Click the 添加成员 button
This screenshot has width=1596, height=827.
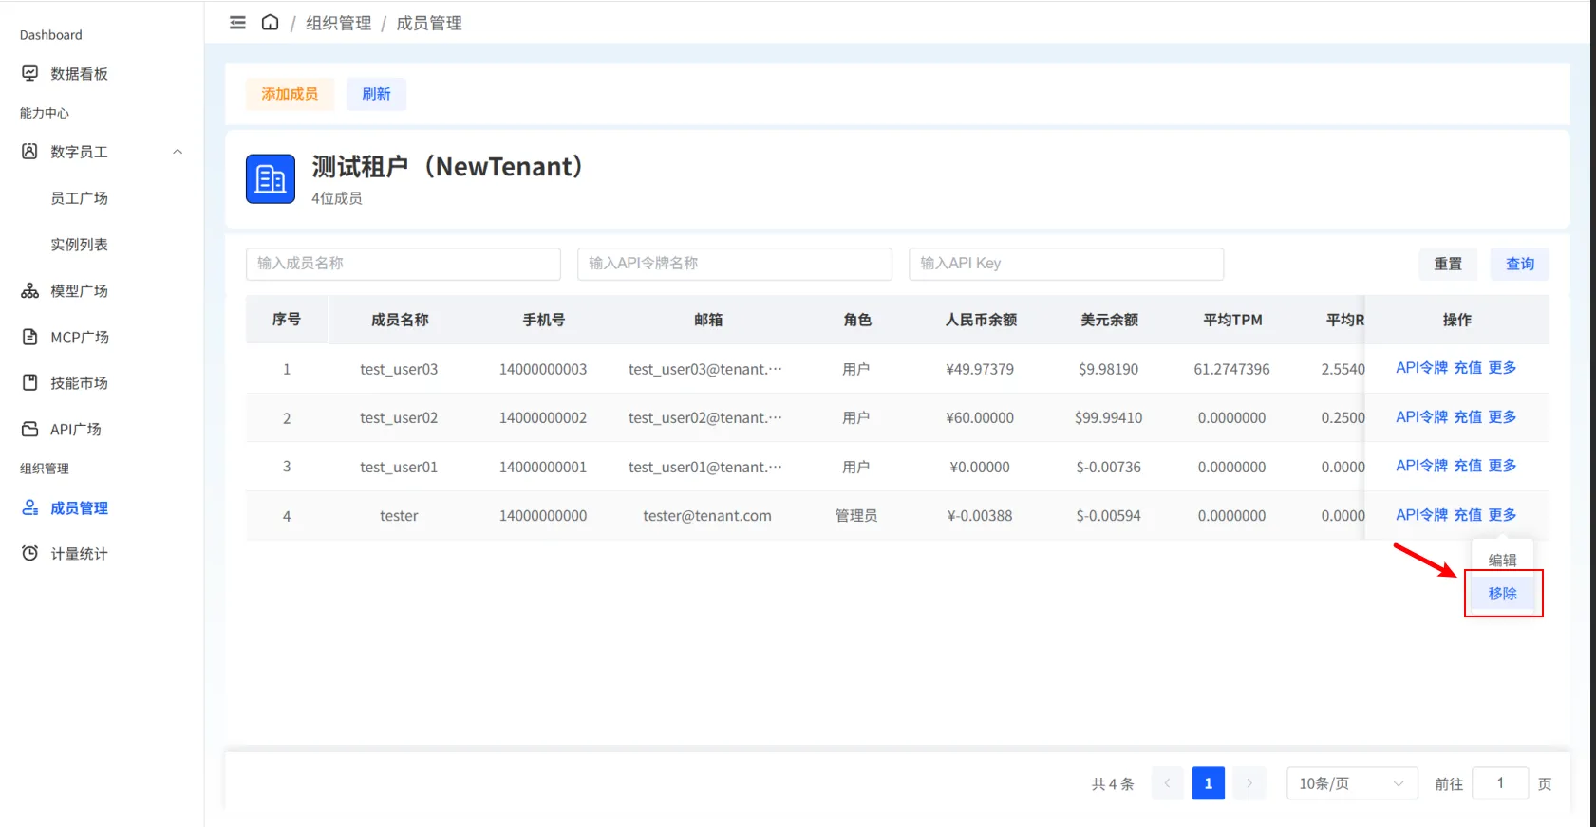pyautogui.click(x=290, y=94)
